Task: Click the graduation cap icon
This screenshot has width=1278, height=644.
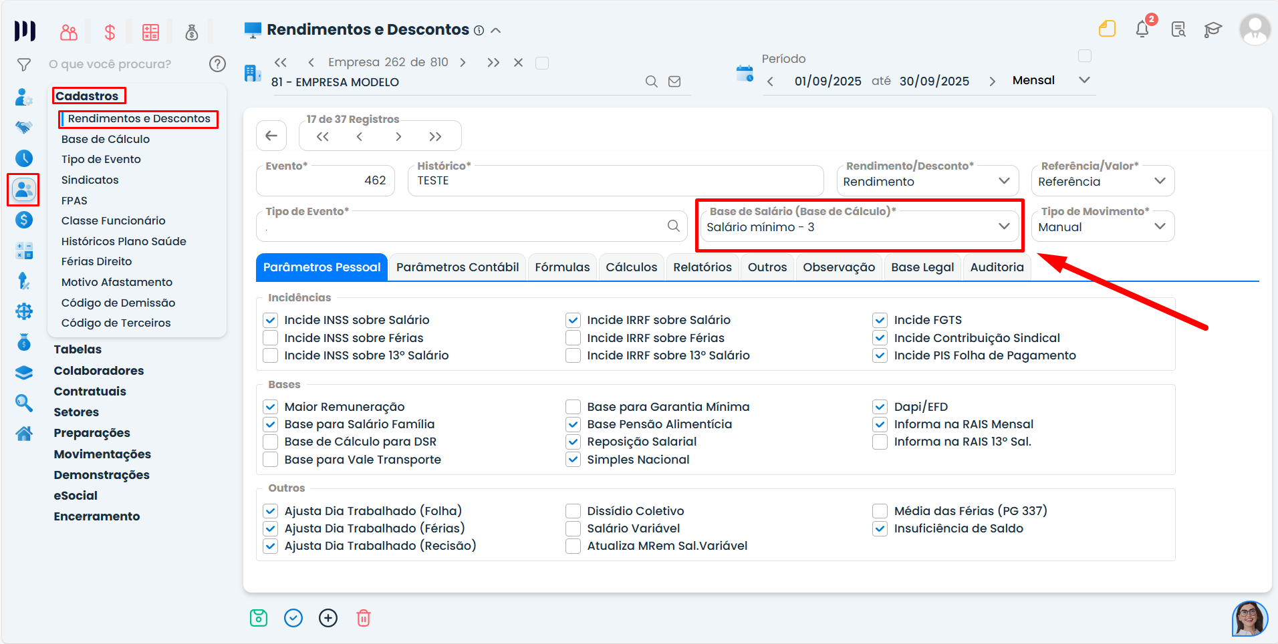Action: pos(1212,29)
